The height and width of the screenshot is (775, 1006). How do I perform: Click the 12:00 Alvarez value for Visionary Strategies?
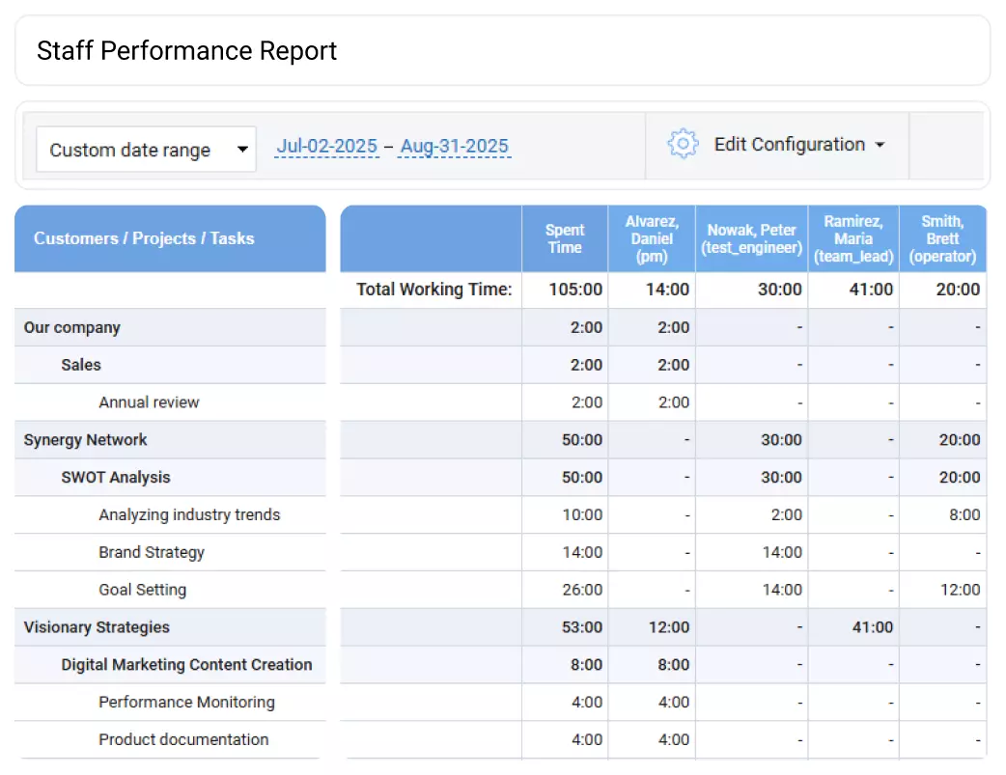[668, 627]
